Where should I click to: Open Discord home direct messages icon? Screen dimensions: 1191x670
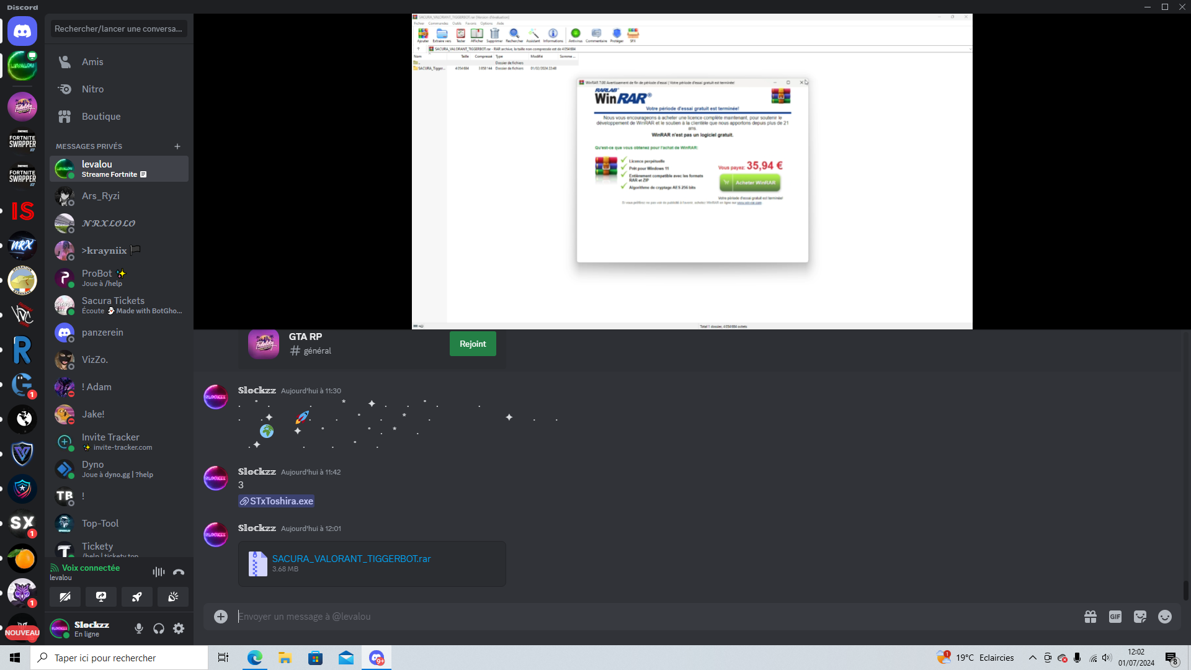(22, 31)
